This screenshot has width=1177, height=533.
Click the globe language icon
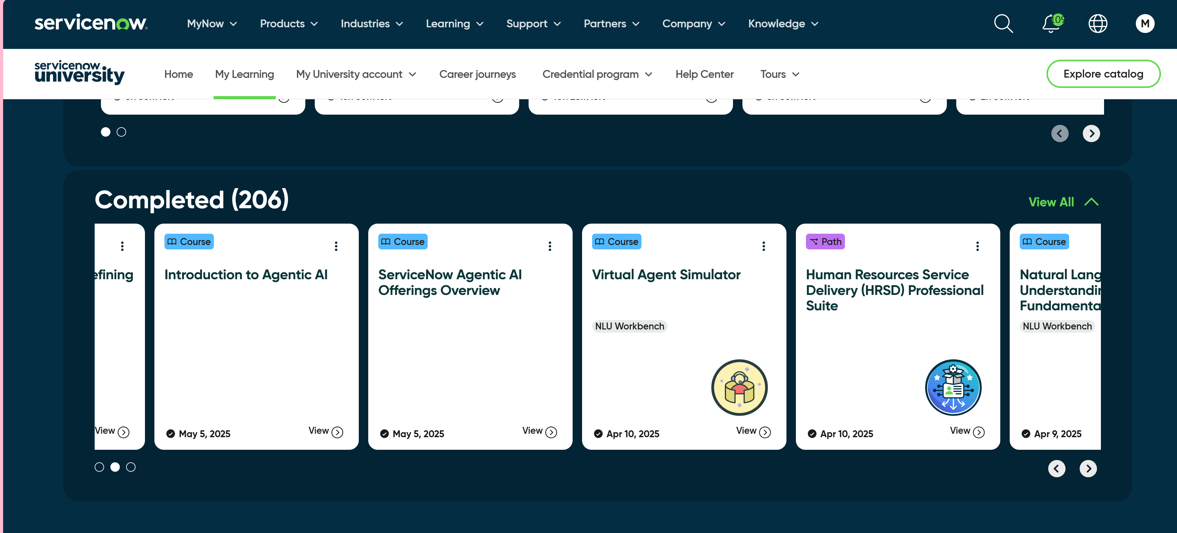click(1097, 24)
